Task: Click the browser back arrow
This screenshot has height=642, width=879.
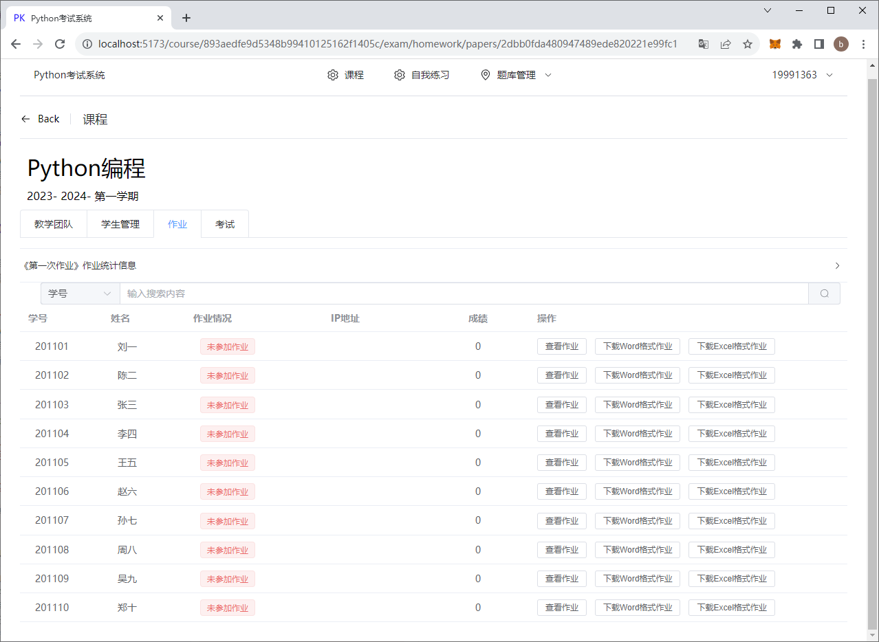Action: point(16,44)
